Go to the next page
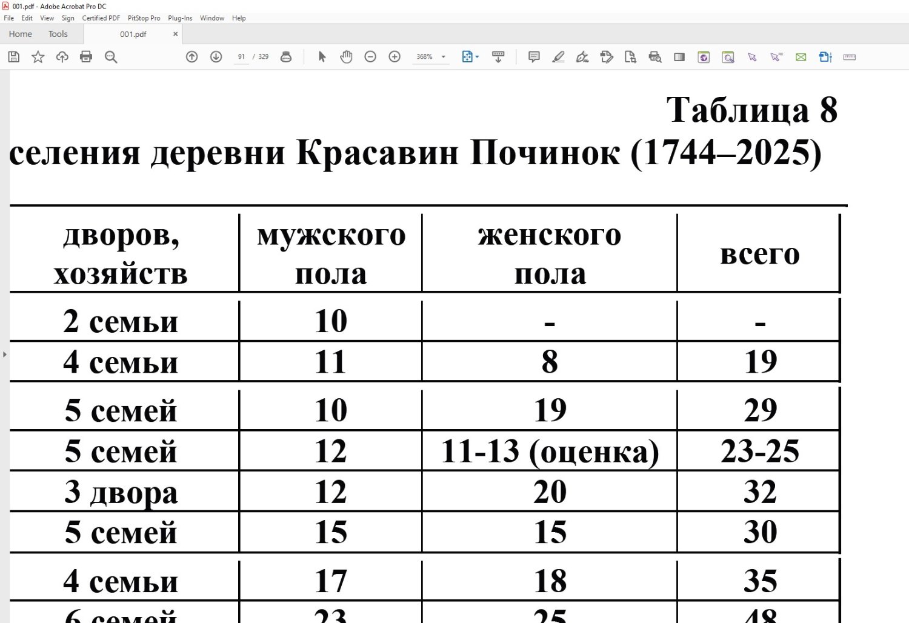 point(216,57)
